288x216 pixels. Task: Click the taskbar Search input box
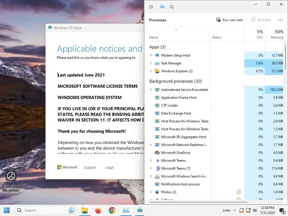(x=45, y=210)
